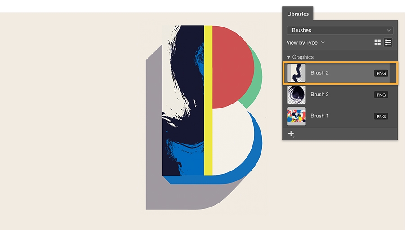Collapse the Graphics section triangle
This screenshot has height=230, width=405.
pos(288,57)
